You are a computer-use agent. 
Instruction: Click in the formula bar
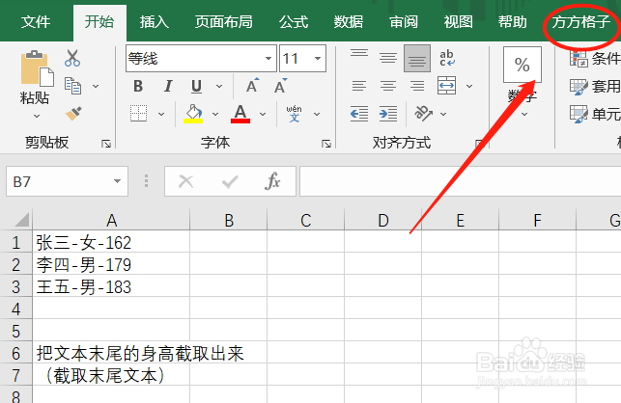click(461, 181)
